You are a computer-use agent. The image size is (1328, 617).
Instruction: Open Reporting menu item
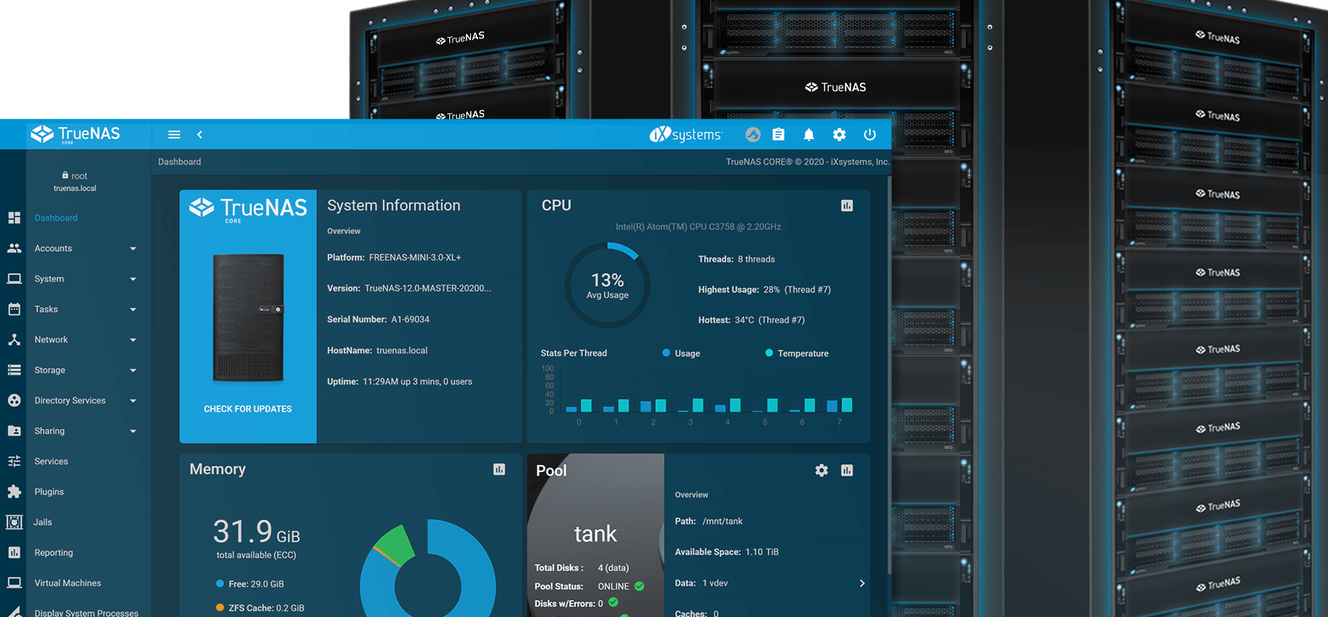(x=53, y=553)
